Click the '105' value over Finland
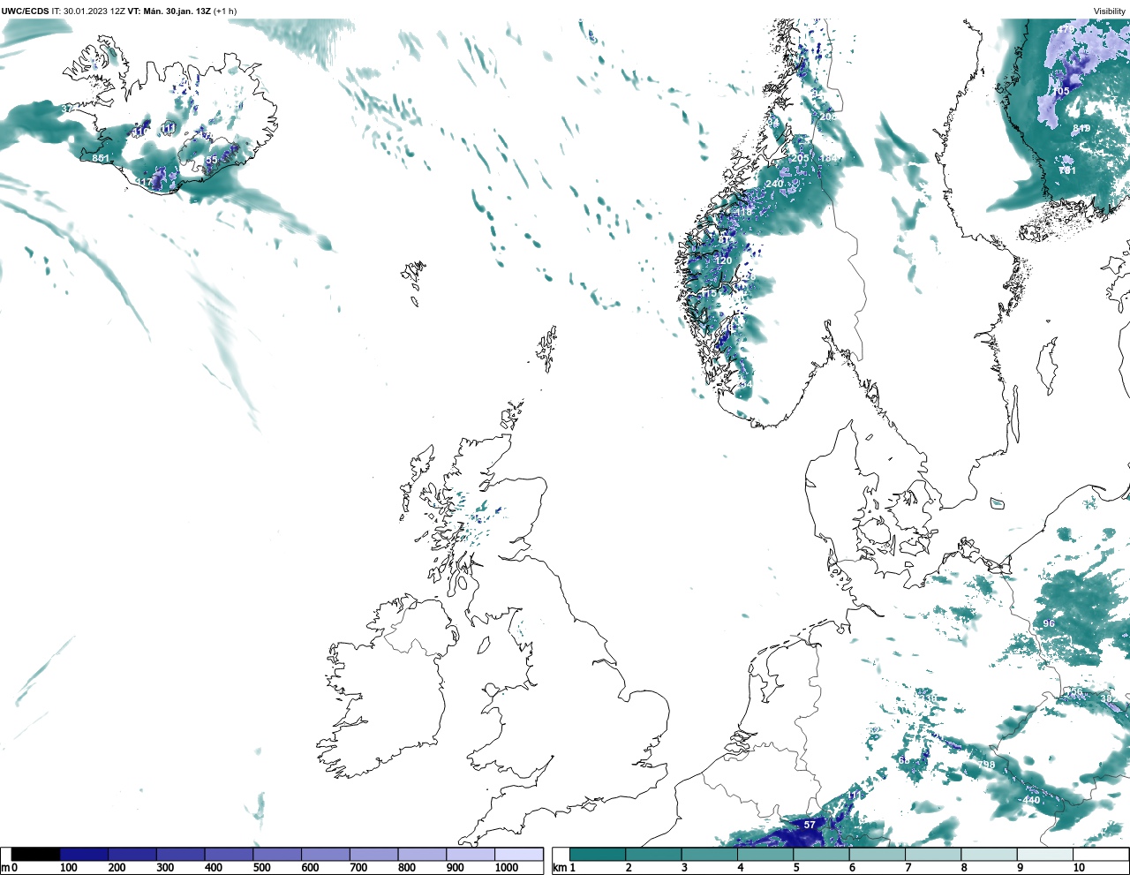Viewport: 1130px width, 875px height. (1060, 91)
